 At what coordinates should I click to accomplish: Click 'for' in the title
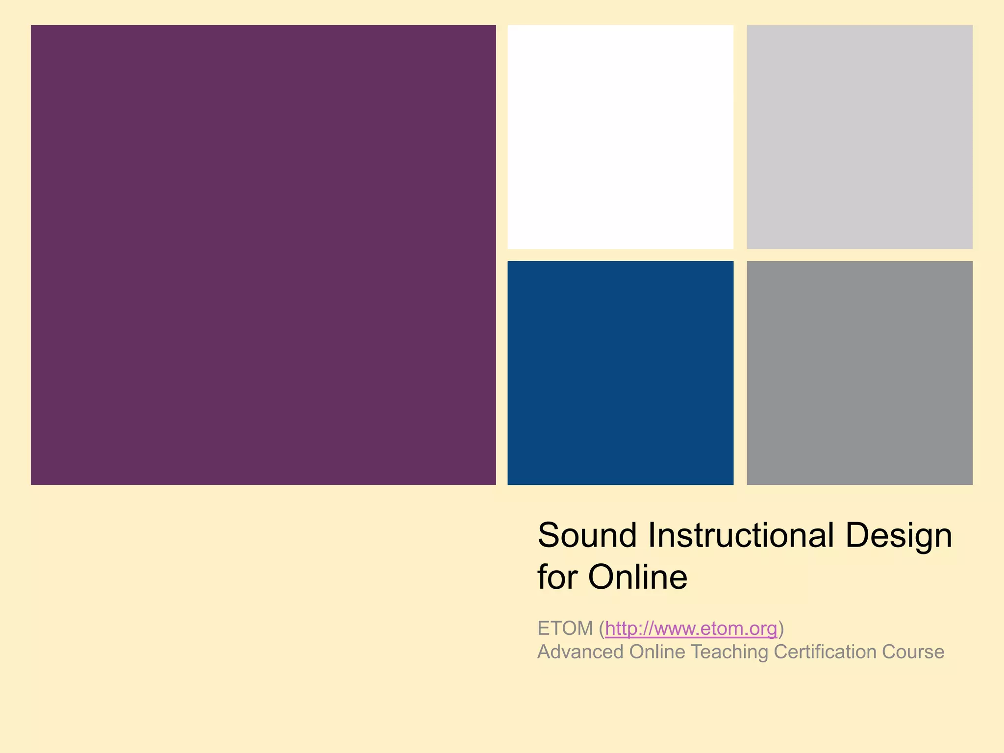point(557,577)
